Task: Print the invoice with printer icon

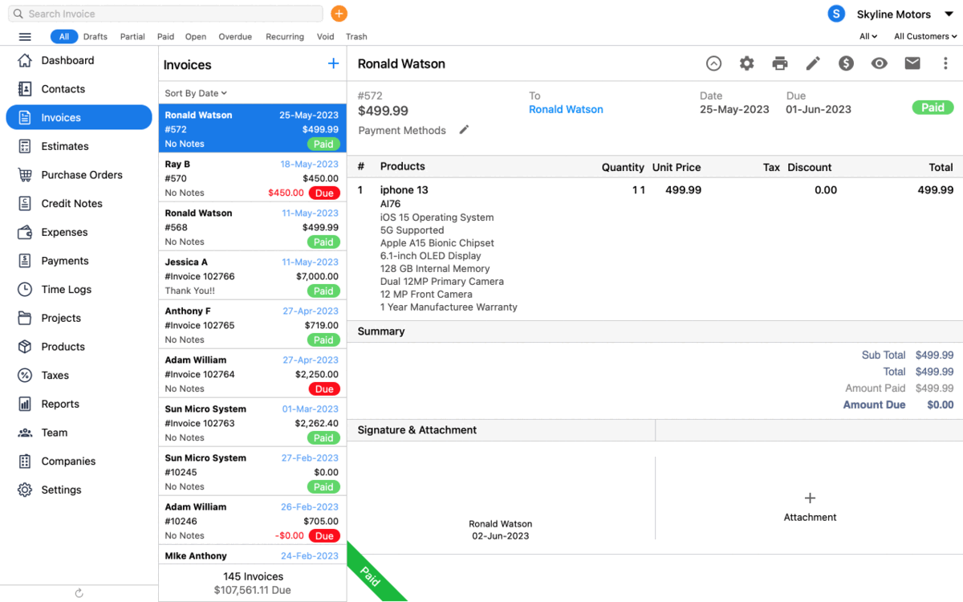Action: 780,63
